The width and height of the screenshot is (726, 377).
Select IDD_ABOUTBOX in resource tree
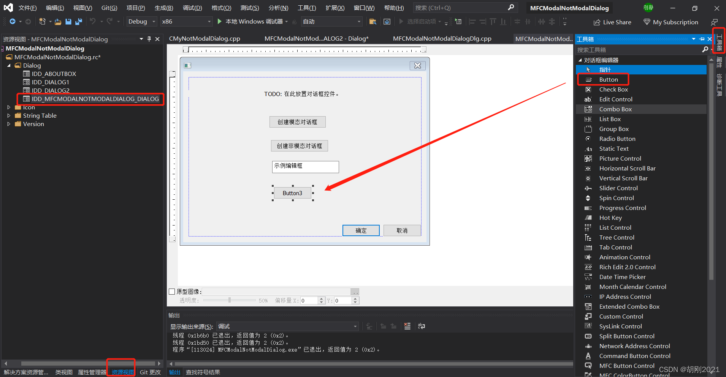coord(54,74)
